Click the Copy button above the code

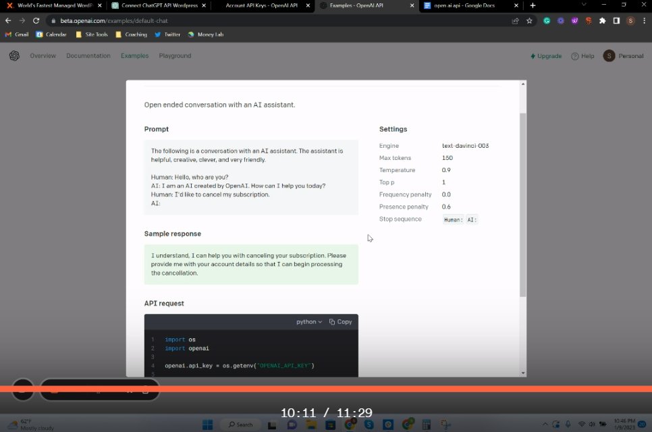click(x=339, y=322)
